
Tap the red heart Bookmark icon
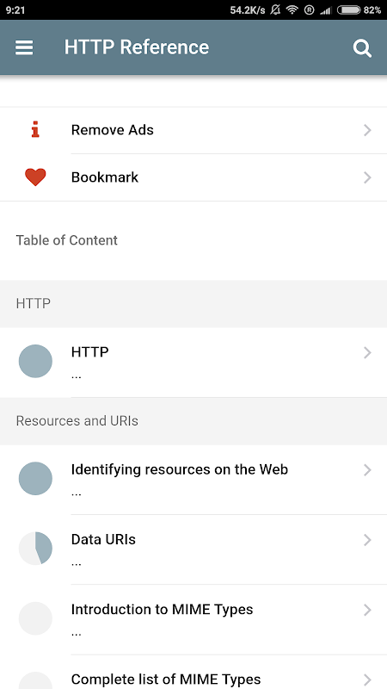coord(35,177)
